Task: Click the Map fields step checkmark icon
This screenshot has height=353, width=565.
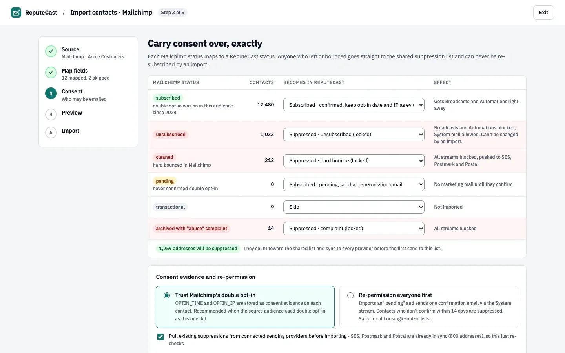Action: click(51, 73)
